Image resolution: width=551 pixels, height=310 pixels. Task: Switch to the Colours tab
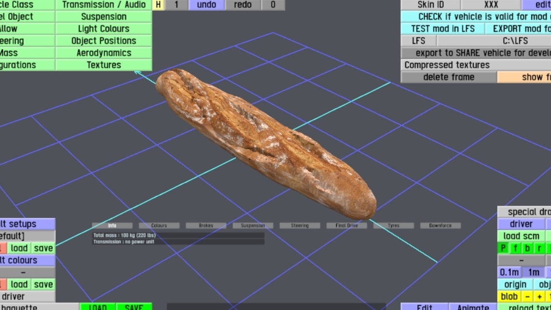[x=159, y=226]
